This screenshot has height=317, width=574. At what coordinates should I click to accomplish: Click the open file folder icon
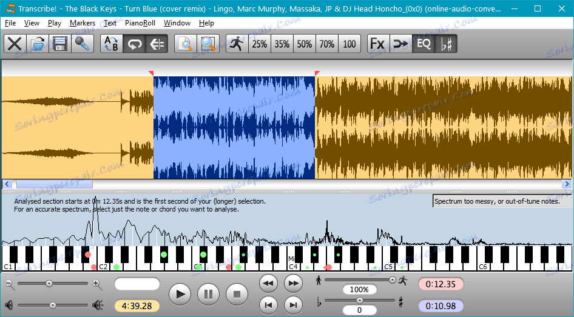tap(38, 44)
